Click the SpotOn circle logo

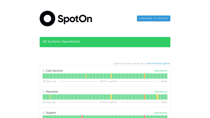[x=47, y=18]
